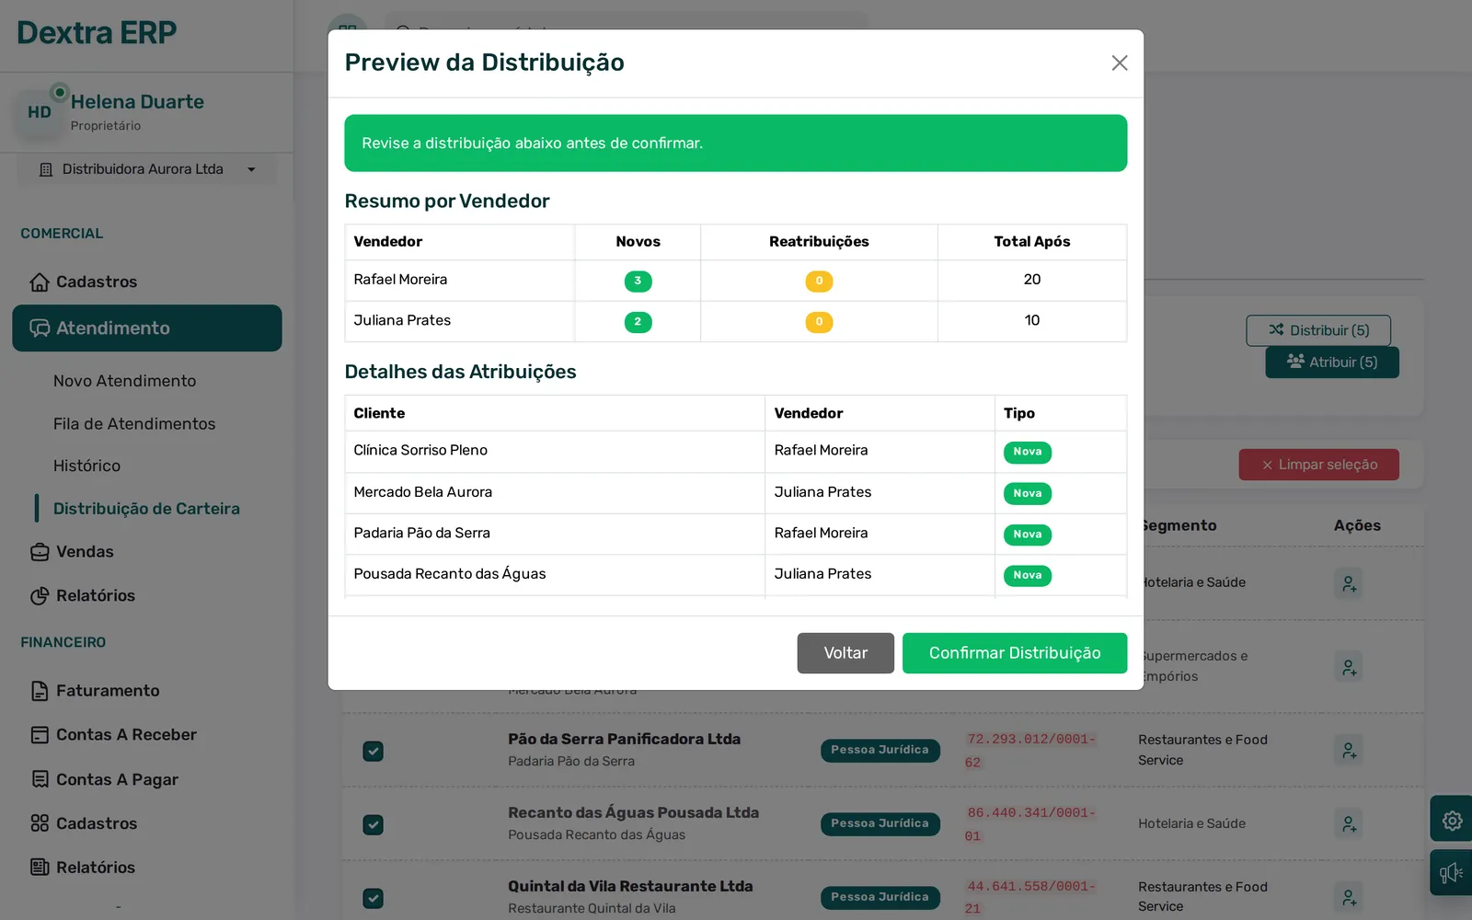Open the settings gear floating button

click(x=1452, y=820)
